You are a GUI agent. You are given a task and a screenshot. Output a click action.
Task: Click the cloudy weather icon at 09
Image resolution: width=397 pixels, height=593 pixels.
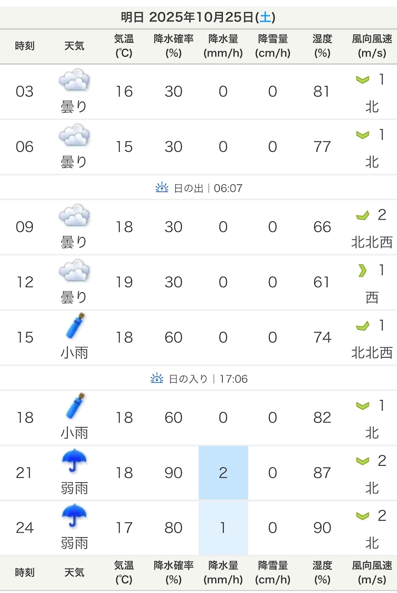click(74, 216)
